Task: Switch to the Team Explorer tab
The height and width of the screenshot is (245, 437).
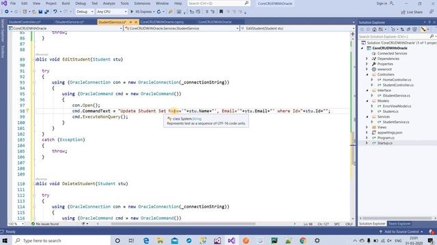Action: click(399, 224)
